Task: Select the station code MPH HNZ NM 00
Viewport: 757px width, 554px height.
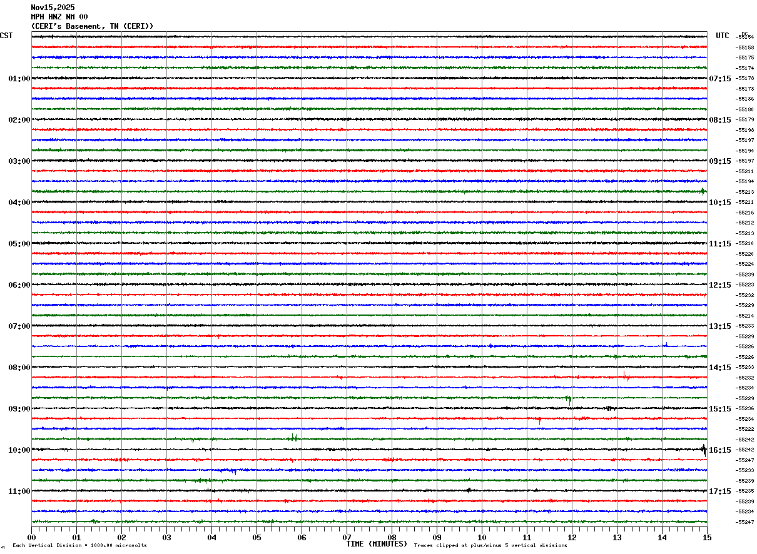Action: (x=59, y=17)
